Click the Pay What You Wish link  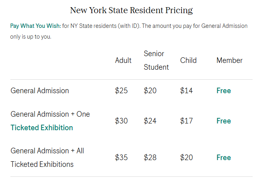(x=35, y=26)
